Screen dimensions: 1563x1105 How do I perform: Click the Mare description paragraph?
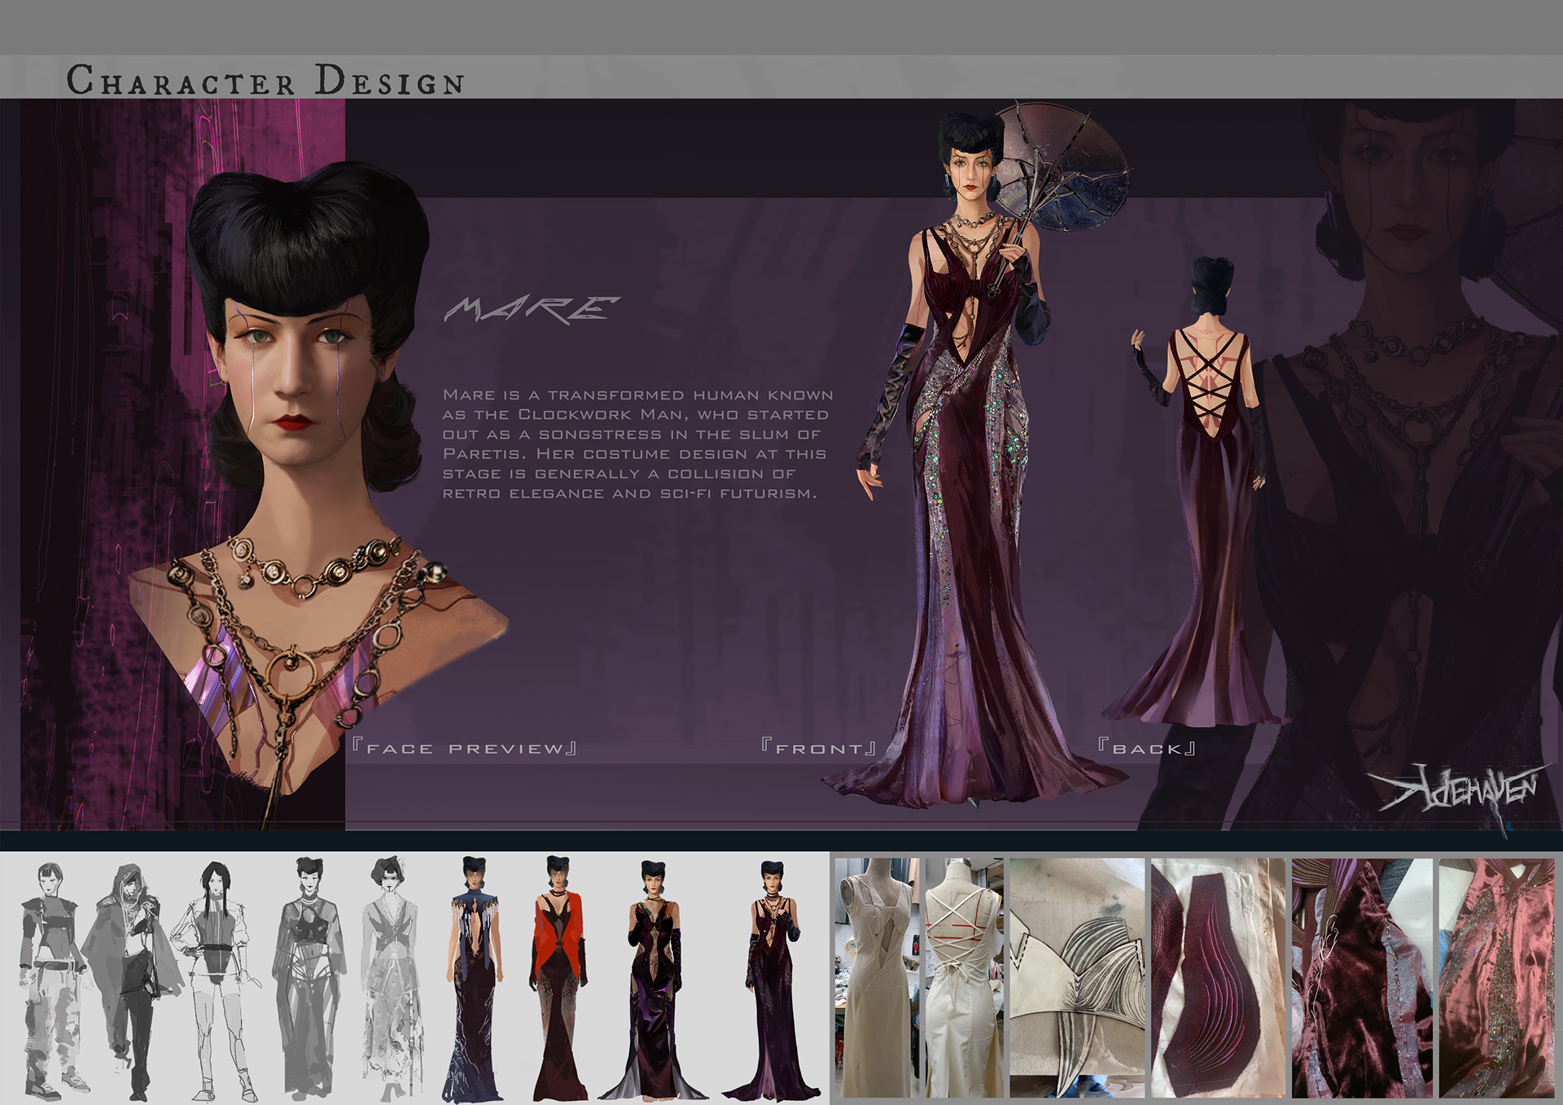(637, 443)
